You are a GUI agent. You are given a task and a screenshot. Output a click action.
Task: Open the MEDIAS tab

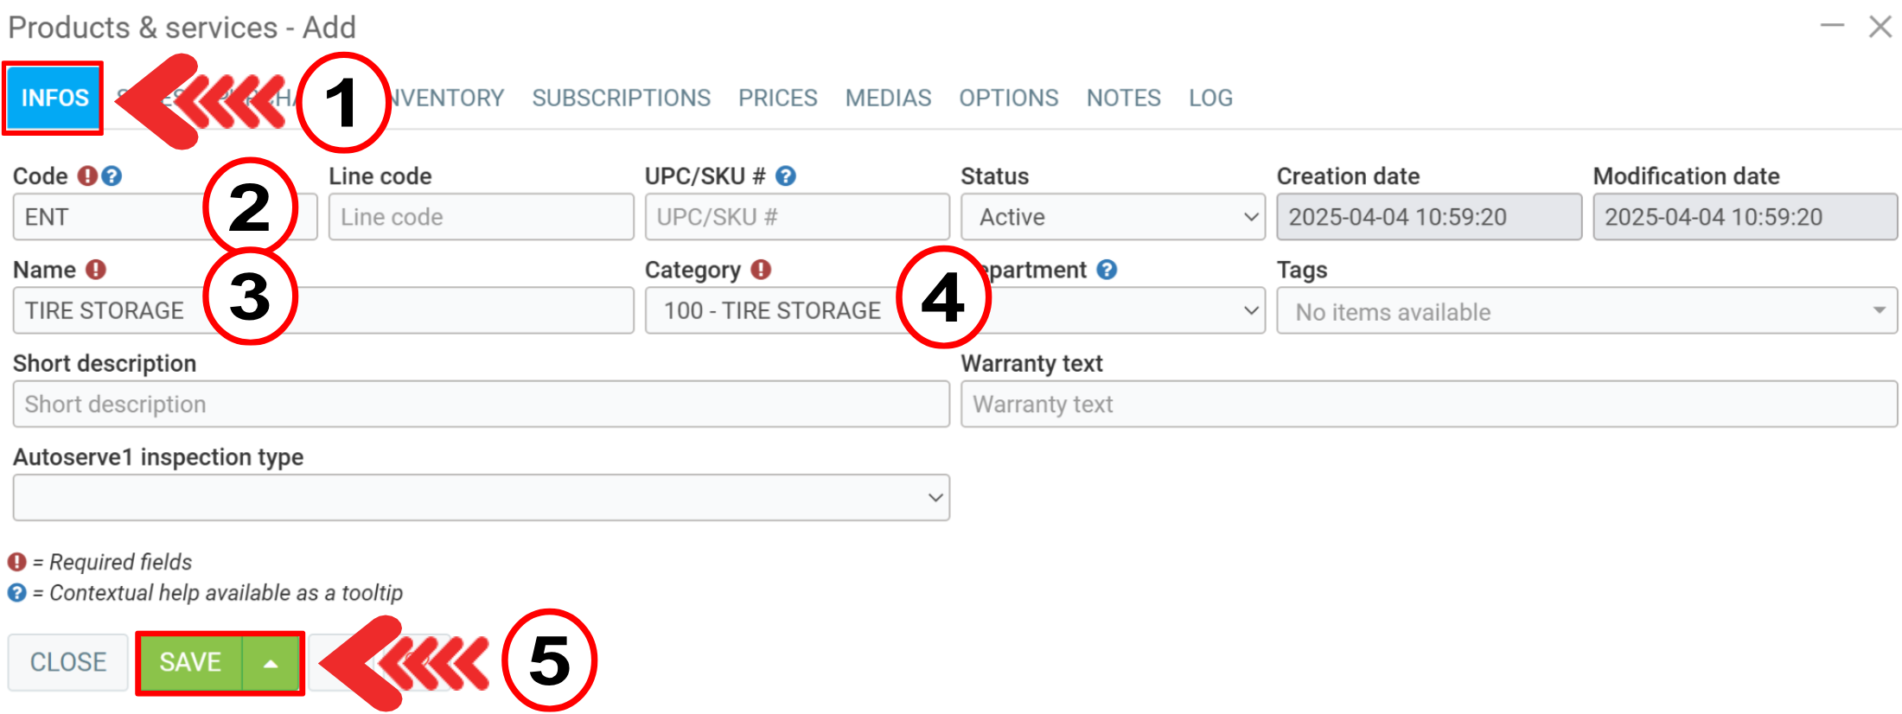[x=888, y=98]
